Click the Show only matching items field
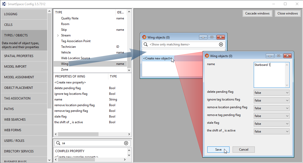The width and height of the screenshot is (303, 163). click(183, 44)
